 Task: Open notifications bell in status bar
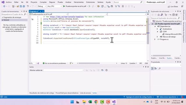tap(182, 97)
